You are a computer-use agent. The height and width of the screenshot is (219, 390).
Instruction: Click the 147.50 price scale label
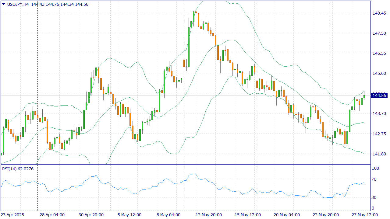379,33
